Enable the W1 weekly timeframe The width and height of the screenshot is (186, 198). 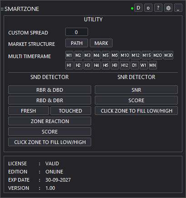144,65
